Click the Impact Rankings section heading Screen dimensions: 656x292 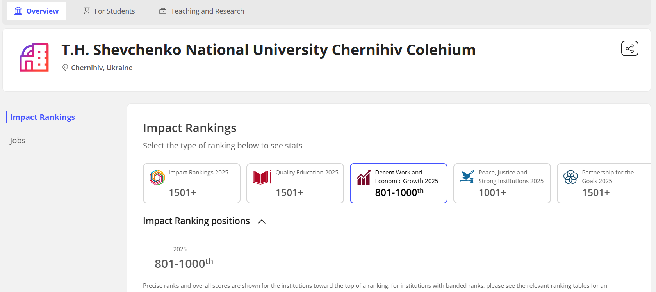coord(190,128)
